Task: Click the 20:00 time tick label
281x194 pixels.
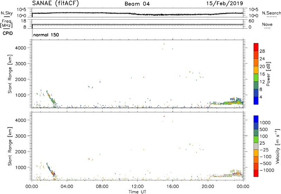Action: tap(208, 187)
